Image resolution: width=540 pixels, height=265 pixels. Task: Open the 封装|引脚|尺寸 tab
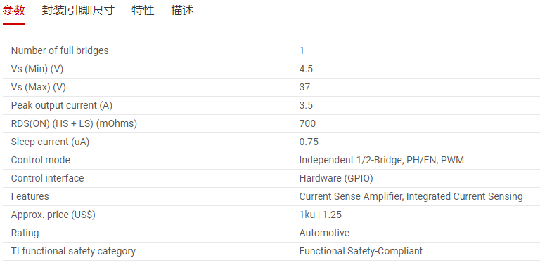(78, 11)
